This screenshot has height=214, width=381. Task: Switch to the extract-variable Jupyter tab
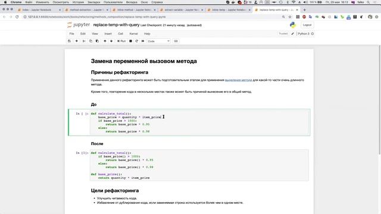(182, 10)
